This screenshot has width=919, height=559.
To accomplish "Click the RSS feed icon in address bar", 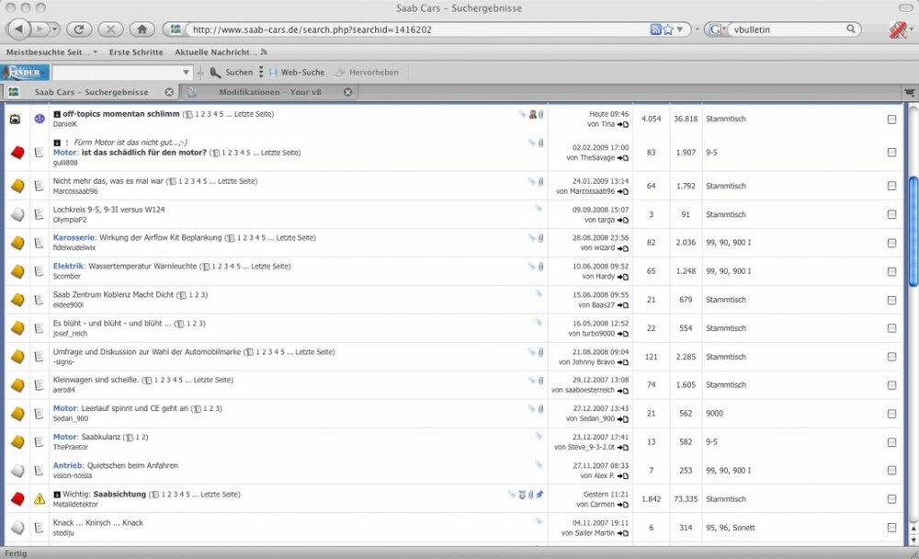I will click(655, 29).
